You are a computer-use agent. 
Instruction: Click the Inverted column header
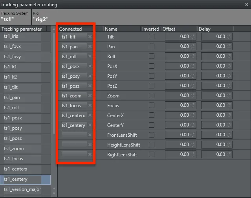coord(150,29)
